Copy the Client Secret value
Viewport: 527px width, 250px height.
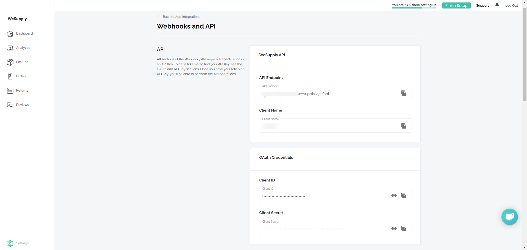[403, 228]
